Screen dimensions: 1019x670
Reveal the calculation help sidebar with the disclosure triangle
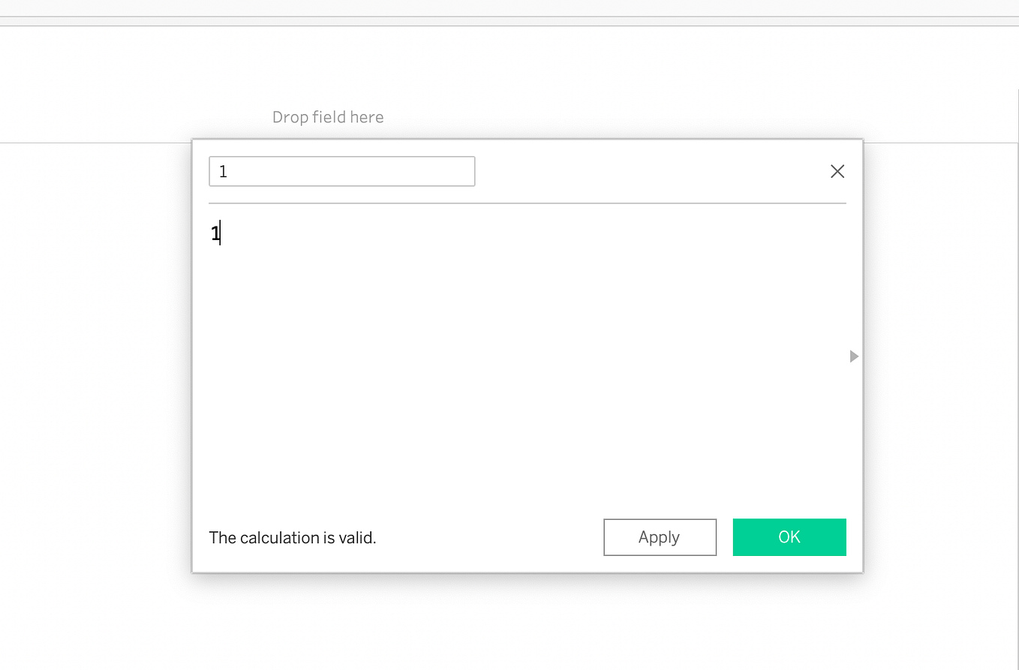pos(853,356)
